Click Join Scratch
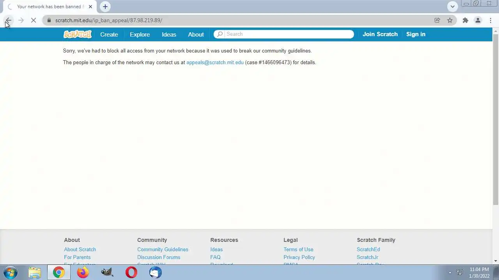499x280 pixels. (x=380, y=34)
